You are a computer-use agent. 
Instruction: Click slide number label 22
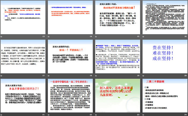(x=91, y=115)
